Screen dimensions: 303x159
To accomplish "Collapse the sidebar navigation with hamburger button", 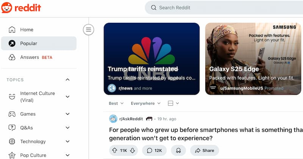I will (88, 29).
